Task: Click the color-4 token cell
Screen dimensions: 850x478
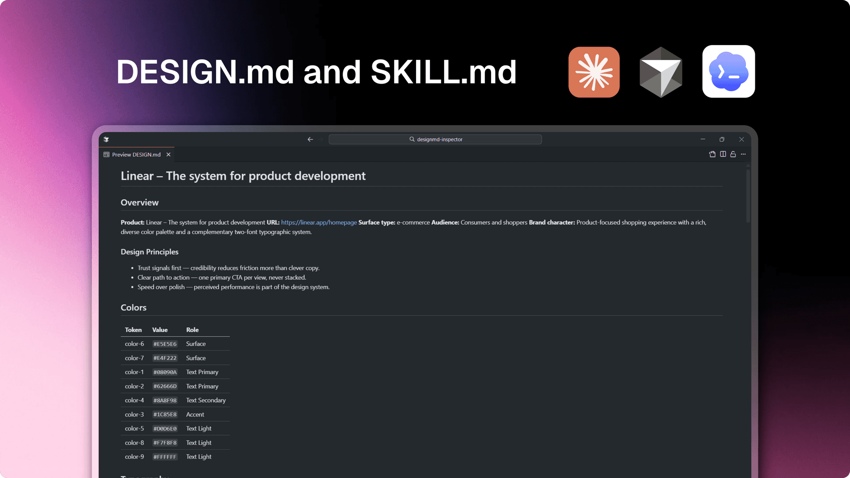Action: (x=134, y=401)
